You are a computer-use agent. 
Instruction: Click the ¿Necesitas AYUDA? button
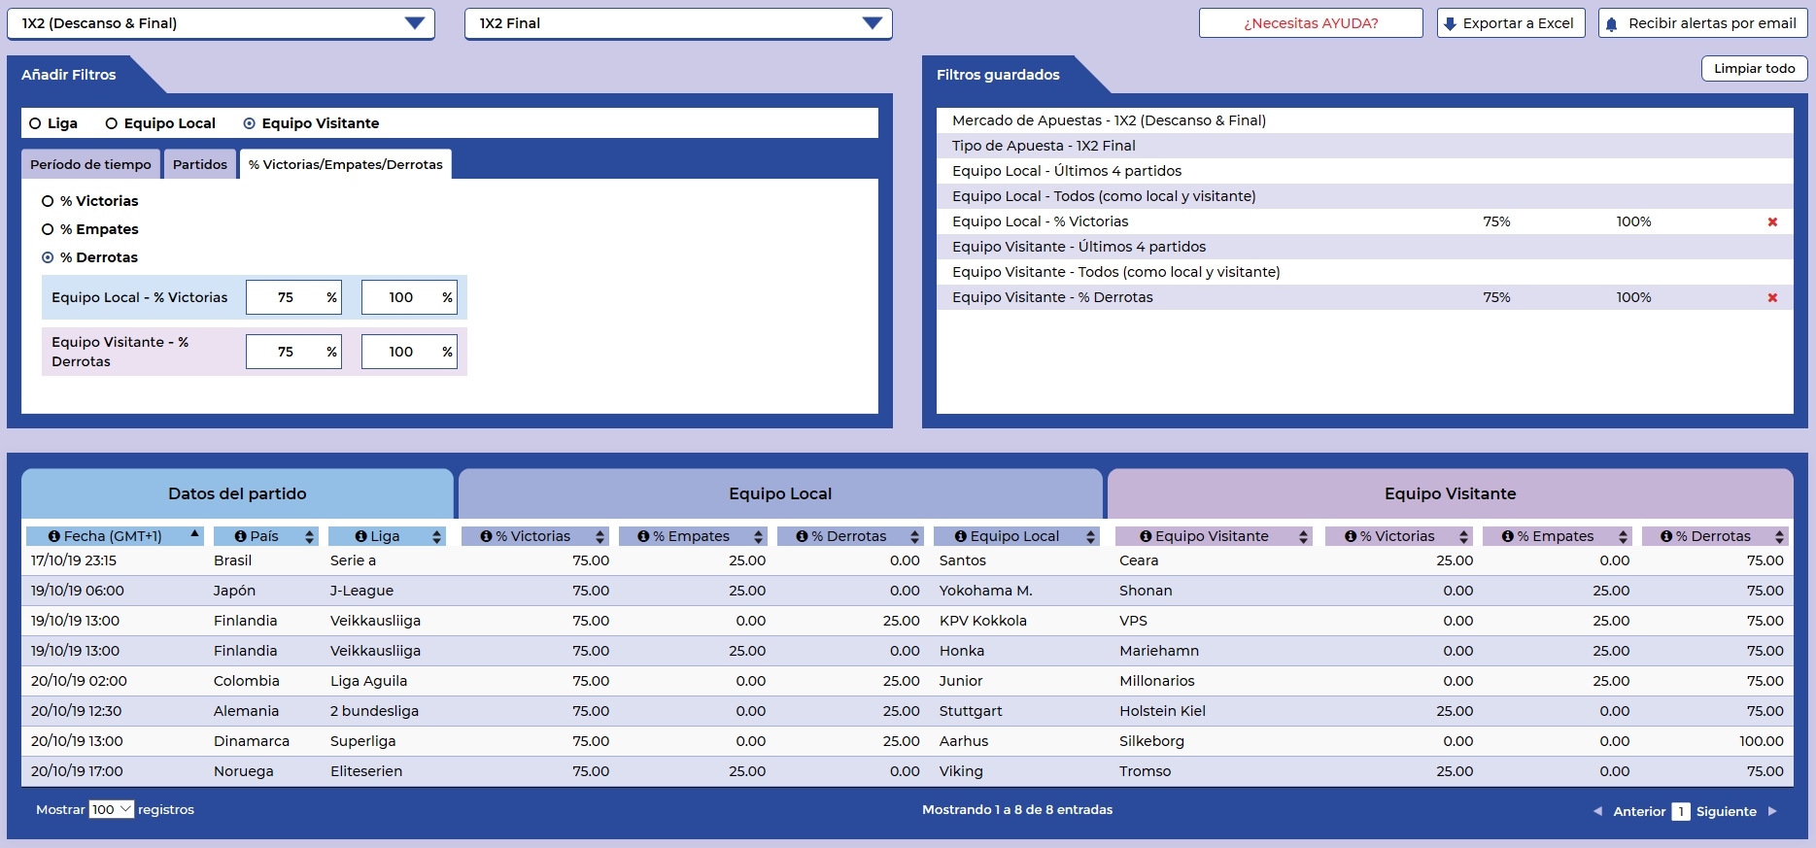click(1310, 23)
